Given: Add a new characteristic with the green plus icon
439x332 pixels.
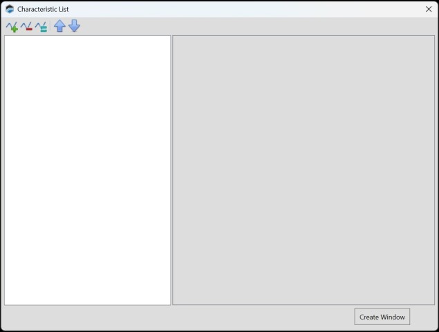Looking at the screenshot, I should [12, 26].
